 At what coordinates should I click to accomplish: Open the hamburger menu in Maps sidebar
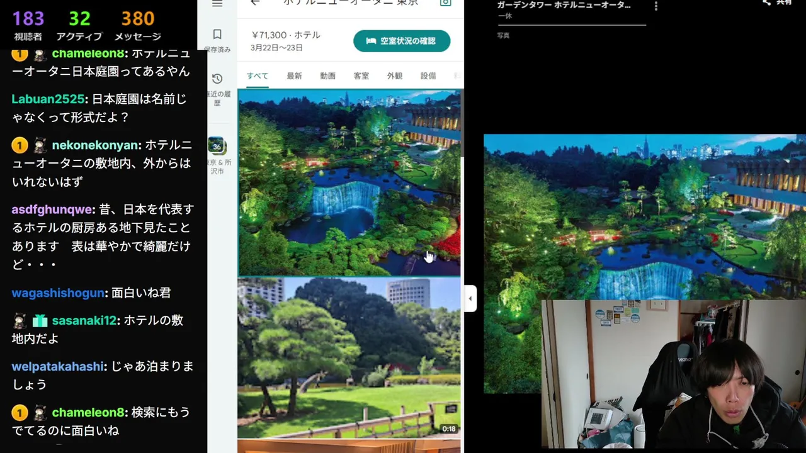tap(217, 4)
